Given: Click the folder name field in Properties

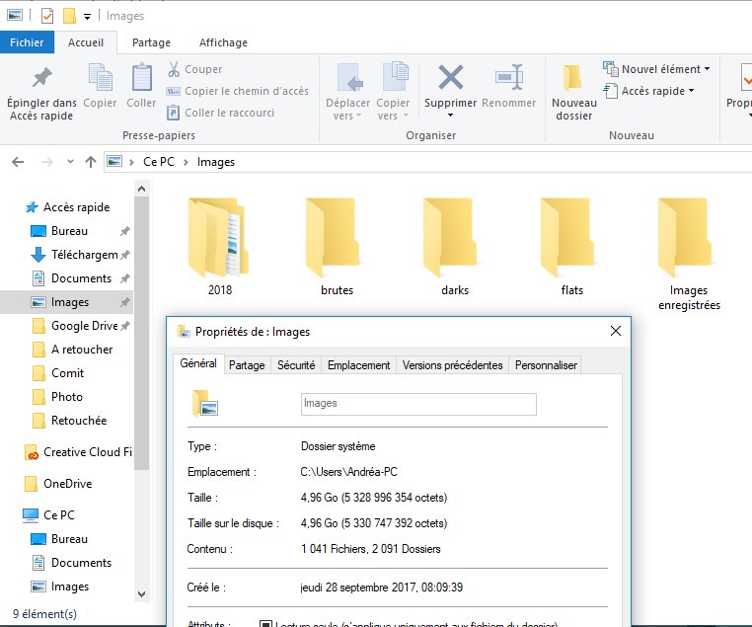Looking at the screenshot, I should coord(417,403).
